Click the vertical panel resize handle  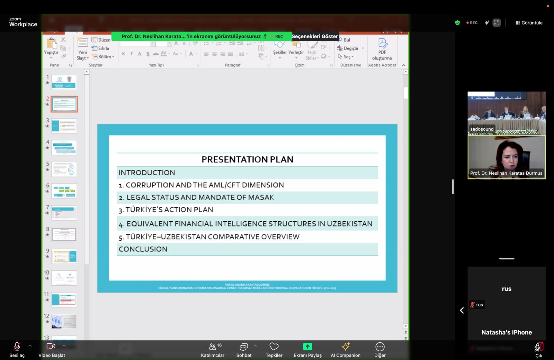click(x=453, y=187)
